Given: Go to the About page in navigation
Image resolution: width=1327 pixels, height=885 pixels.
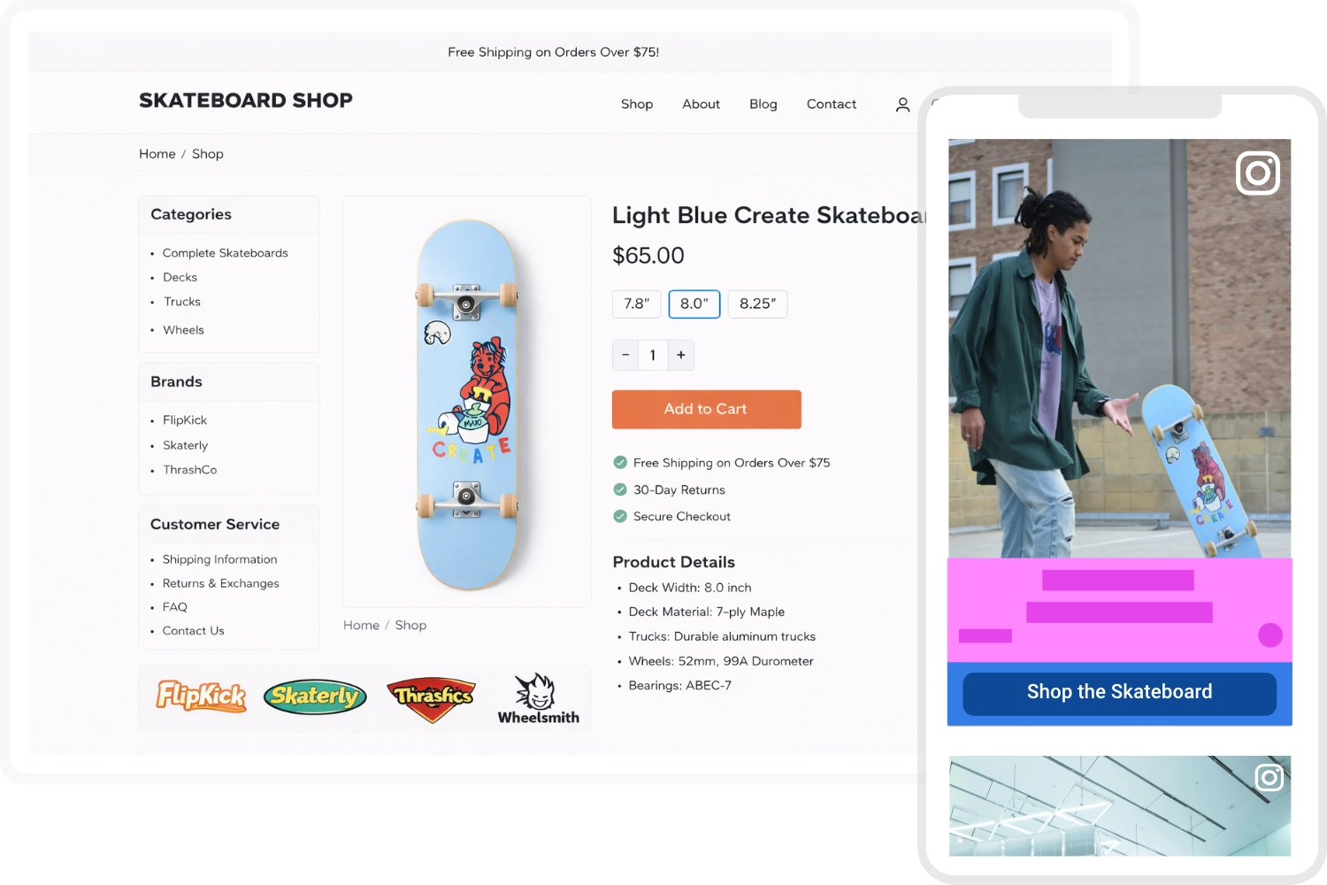Looking at the screenshot, I should tap(701, 104).
